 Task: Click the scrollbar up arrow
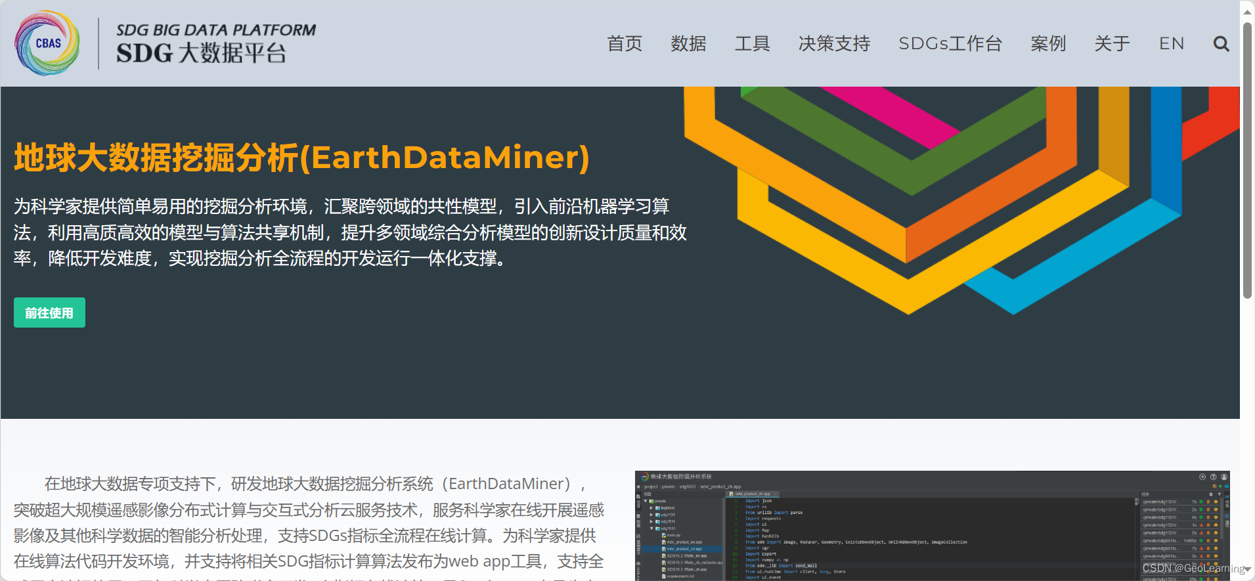point(1247,11)
